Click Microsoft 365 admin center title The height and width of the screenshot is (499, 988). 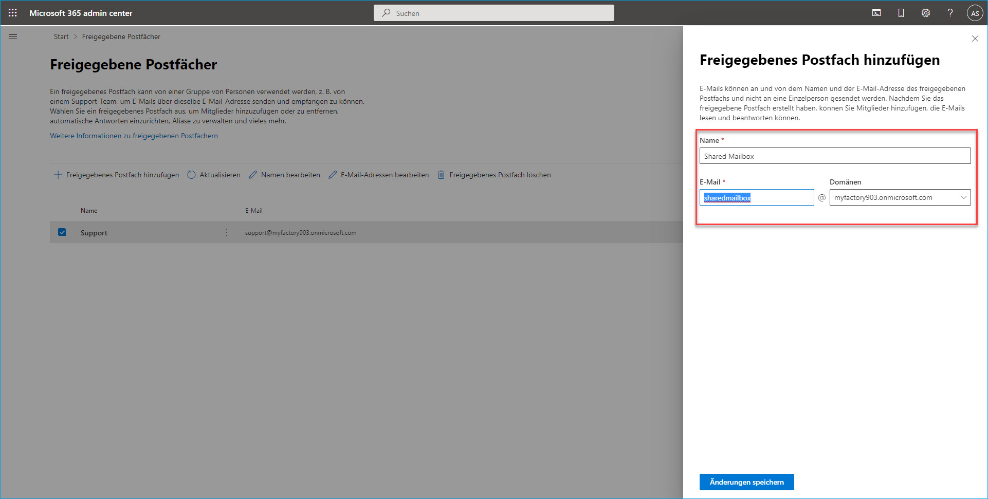(x=81, y=13)
